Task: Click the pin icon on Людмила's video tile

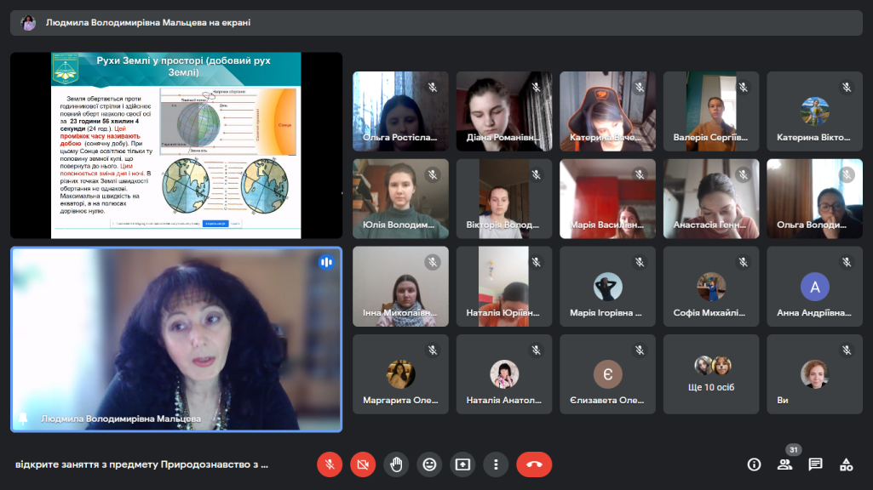Action: (23, 419)
